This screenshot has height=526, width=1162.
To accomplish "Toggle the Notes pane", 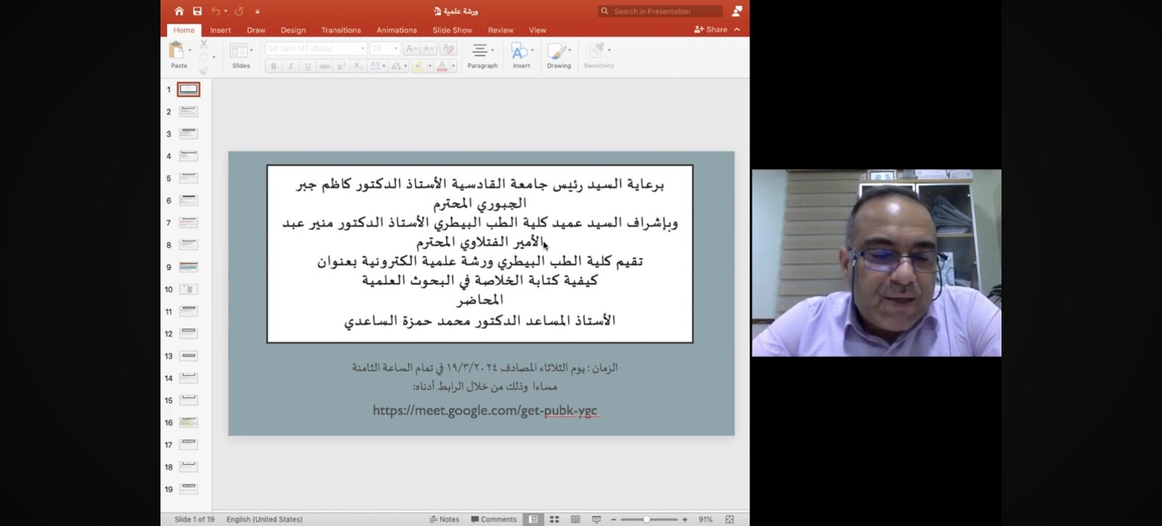I will click(444, 519).
